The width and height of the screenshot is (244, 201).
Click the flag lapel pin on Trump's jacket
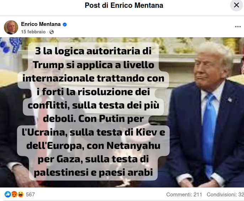pos(229,99)
